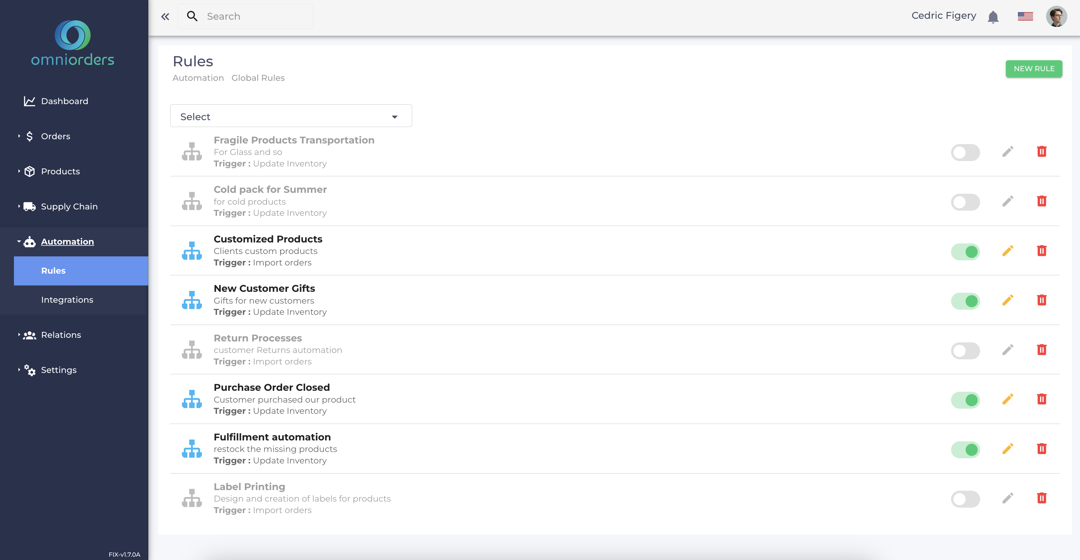Edit the Customized Products rule with the pencil icon
1080x560 pixels.
pyautogui.click(x=1007, y=251)
